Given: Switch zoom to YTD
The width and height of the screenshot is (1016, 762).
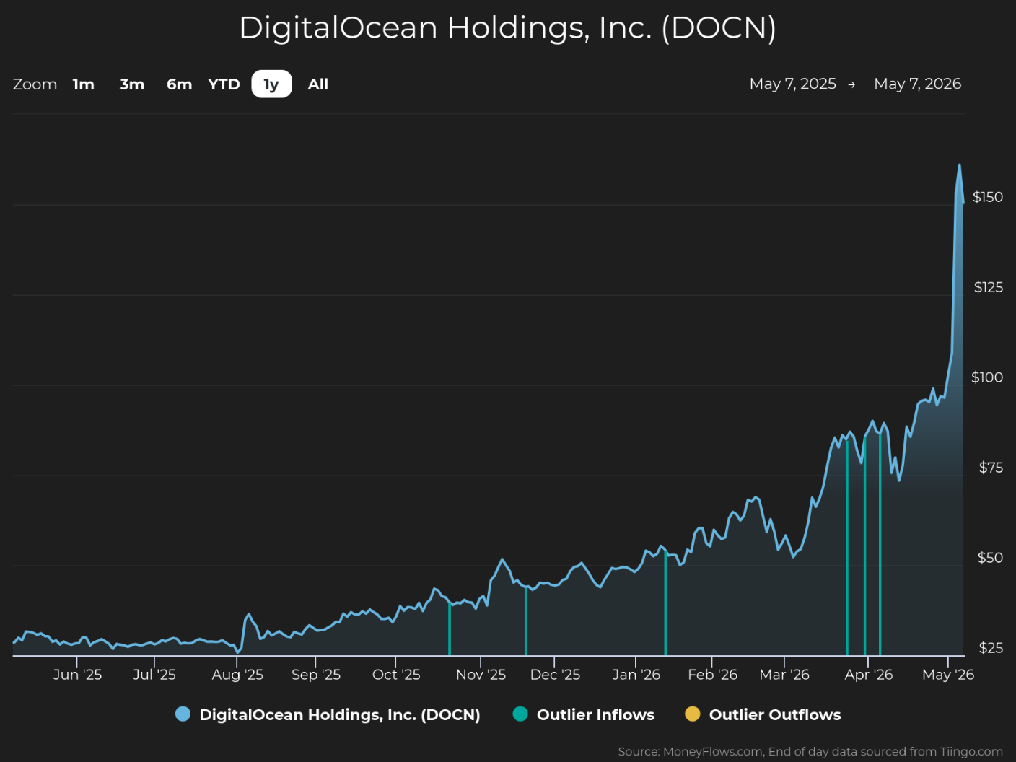Looking at the screenshot, I should (224, 84).
